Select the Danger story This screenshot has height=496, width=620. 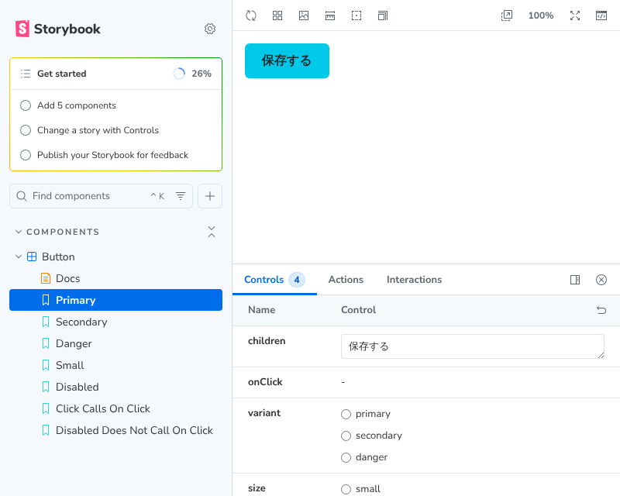click(115, 344)
